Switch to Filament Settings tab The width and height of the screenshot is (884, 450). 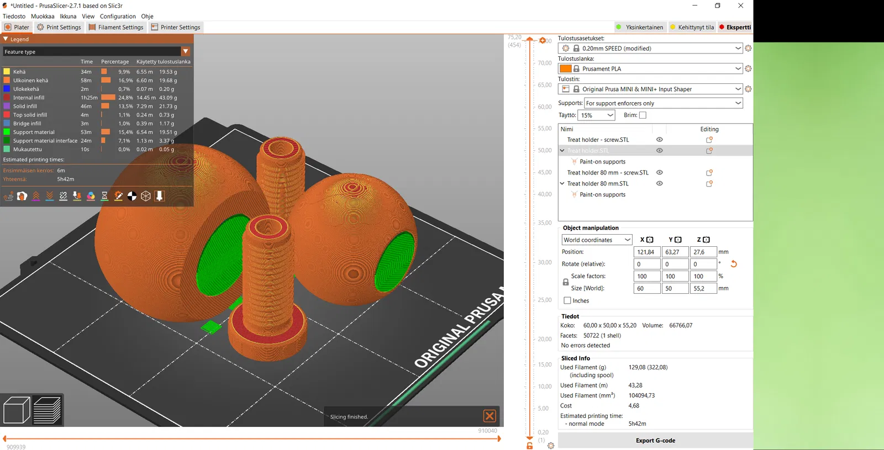tap(116, 27)
